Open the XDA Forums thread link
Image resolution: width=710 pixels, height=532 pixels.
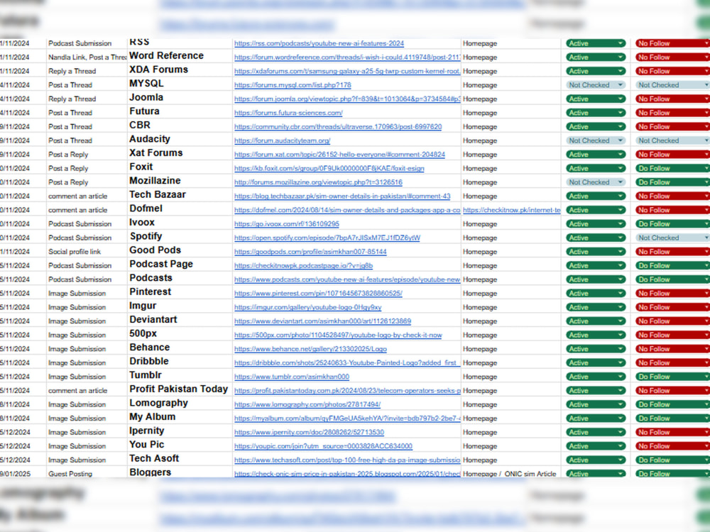point(347,72)
